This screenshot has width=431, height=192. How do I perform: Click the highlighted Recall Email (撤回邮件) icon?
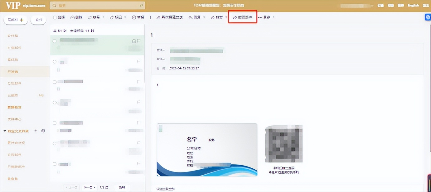pyautogui.click(x=242, y=17)
